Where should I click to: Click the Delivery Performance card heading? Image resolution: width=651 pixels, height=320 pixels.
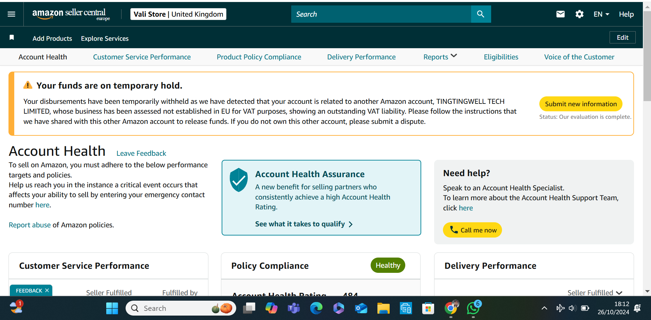pyautogui.click(x=490, y=266)
